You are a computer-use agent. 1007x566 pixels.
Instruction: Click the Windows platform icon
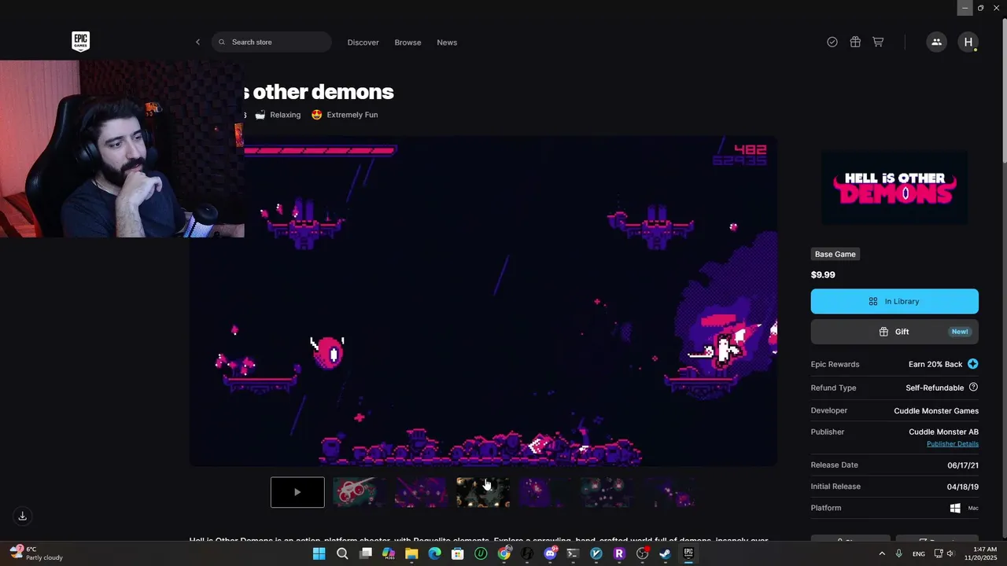[955, 509]
